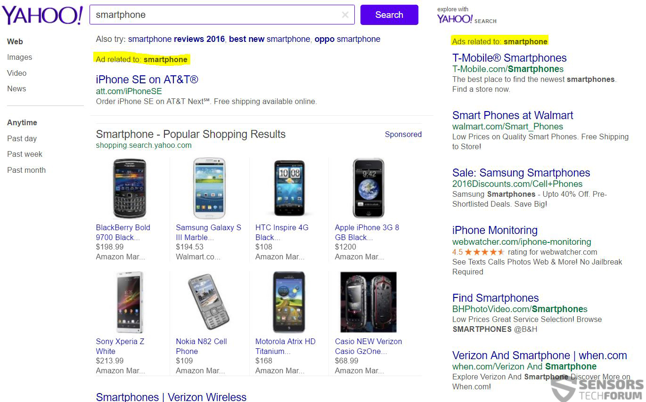Filter results to Past month
646x402 pixels.
click(x=26, y=170)
